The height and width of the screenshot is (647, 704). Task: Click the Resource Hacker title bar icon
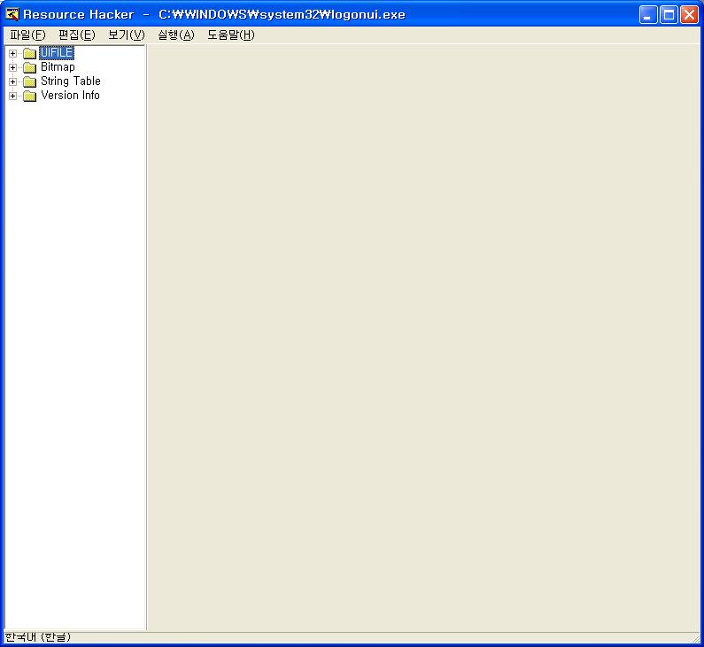pyautogui.click(x=12, y=14)
